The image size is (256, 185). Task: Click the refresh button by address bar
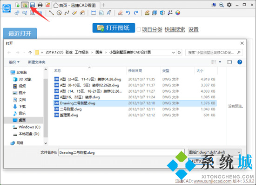[179, 53]
